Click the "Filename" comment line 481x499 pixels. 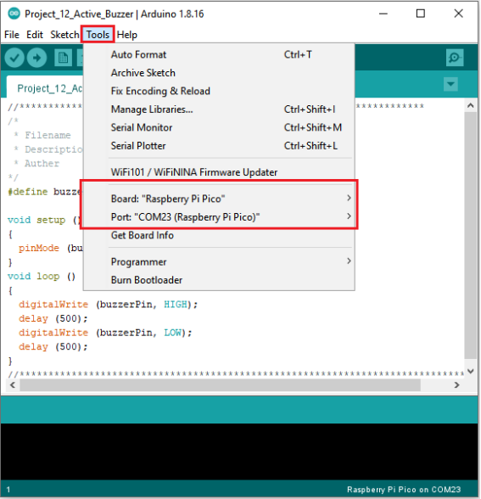pos(42,135)
